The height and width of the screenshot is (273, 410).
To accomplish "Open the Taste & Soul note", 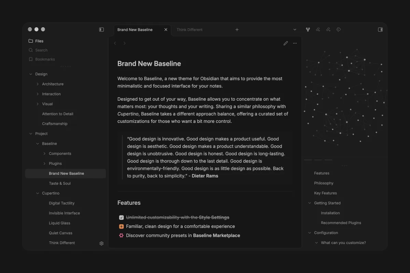I will pos(60,183).
